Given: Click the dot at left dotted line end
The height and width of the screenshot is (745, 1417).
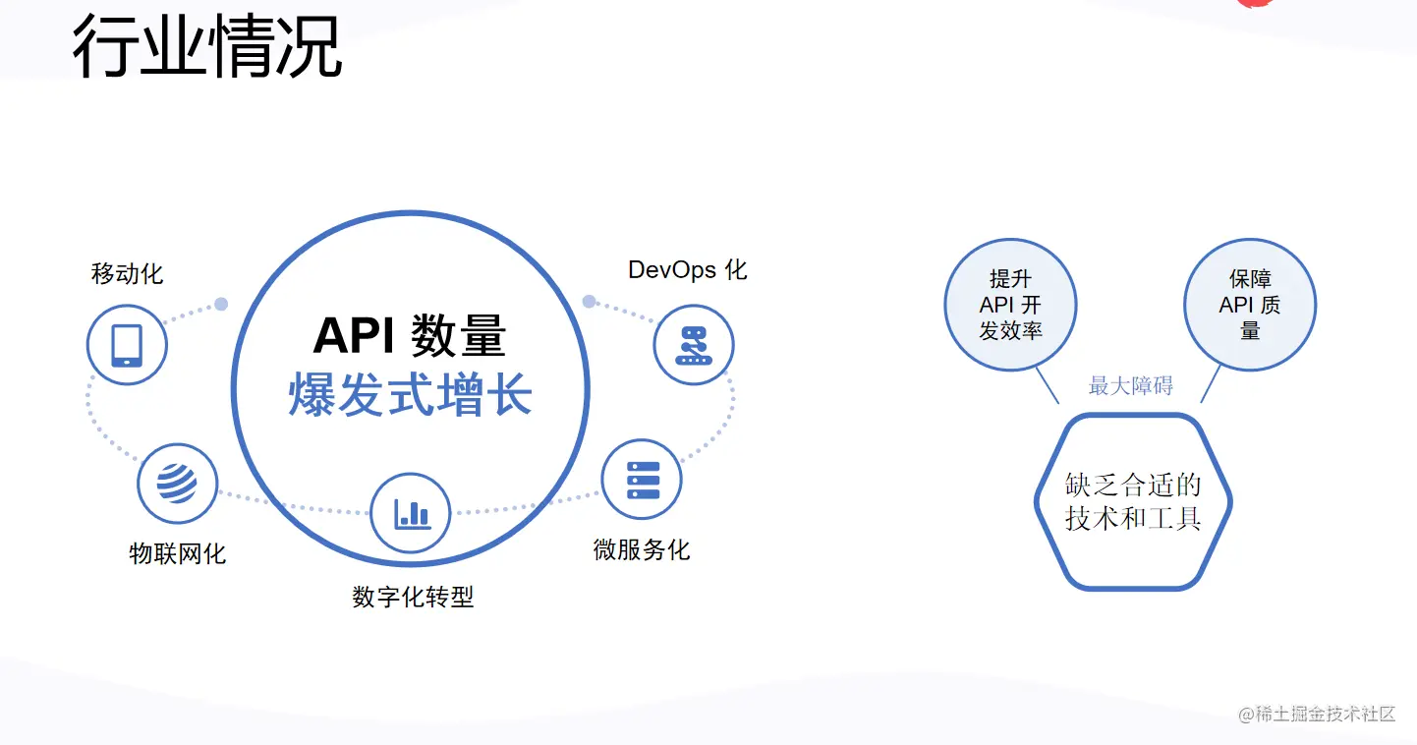Looking at the screenshot, I should click(x=221, y=304).
